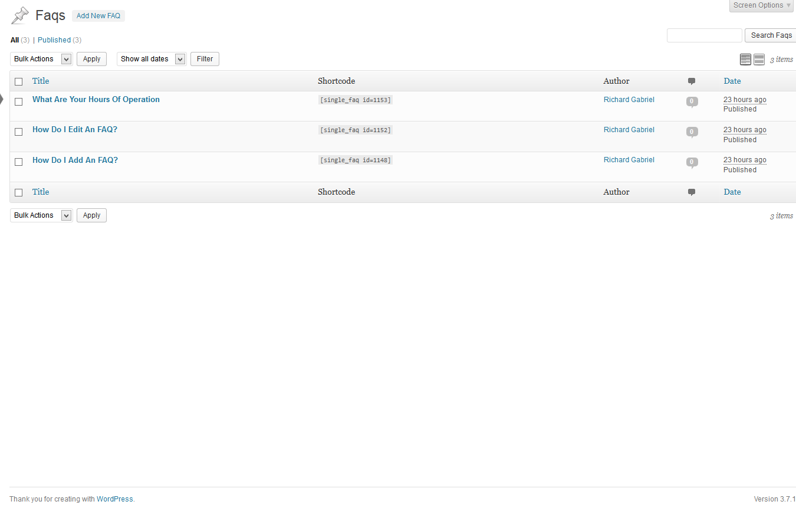Tick checkbox for What Are Your Hours Of Operation
Viewport: 796px width, 508px height.
tap(19, 101)
